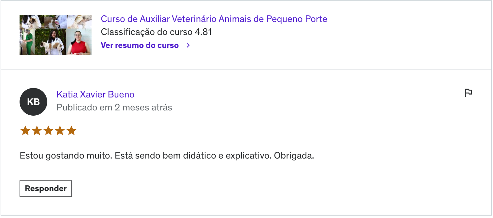493x218 pixels.
Task: Click the Publicado em 2 meses atrás timestamp
Action: click(114, 107)
